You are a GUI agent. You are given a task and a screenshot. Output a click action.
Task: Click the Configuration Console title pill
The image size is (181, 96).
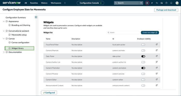pos(90,3)
